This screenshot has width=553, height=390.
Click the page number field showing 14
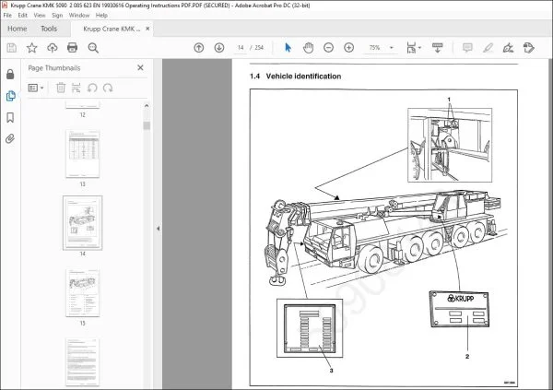coord(241,48)
